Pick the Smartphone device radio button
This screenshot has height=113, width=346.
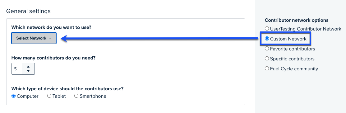pyautogui.click(x=76, y=96)
